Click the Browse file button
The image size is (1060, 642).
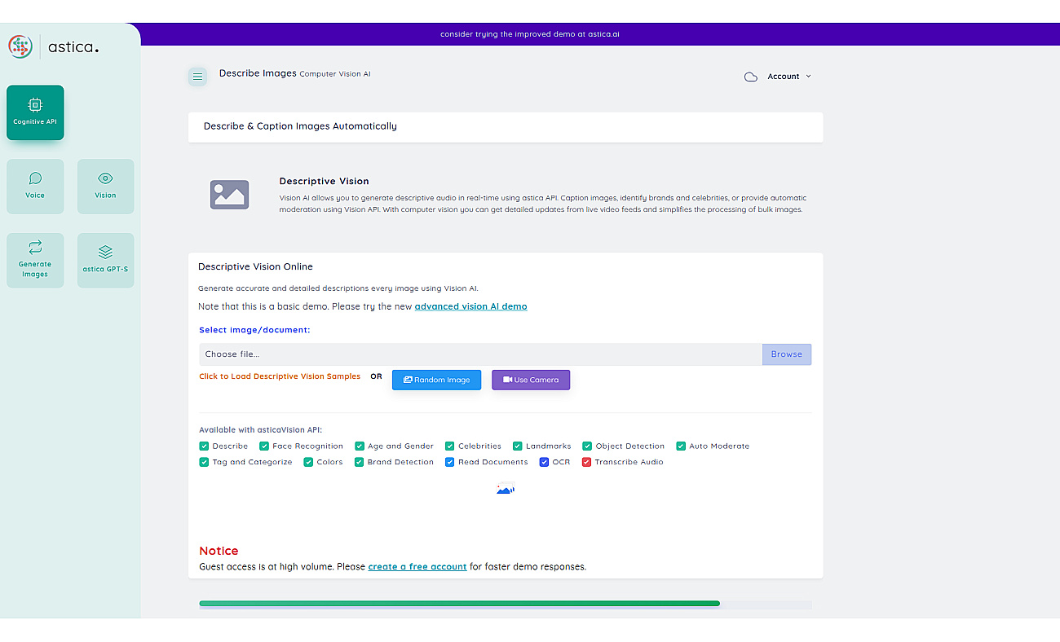click(787, 354)
